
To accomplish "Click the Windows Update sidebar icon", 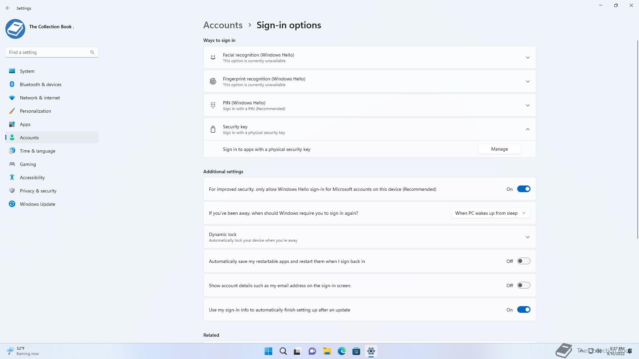I will pos(12,204).
